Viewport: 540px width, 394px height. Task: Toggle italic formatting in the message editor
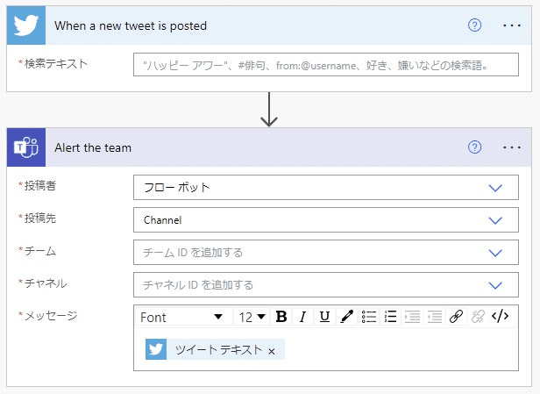coord(302,317)
